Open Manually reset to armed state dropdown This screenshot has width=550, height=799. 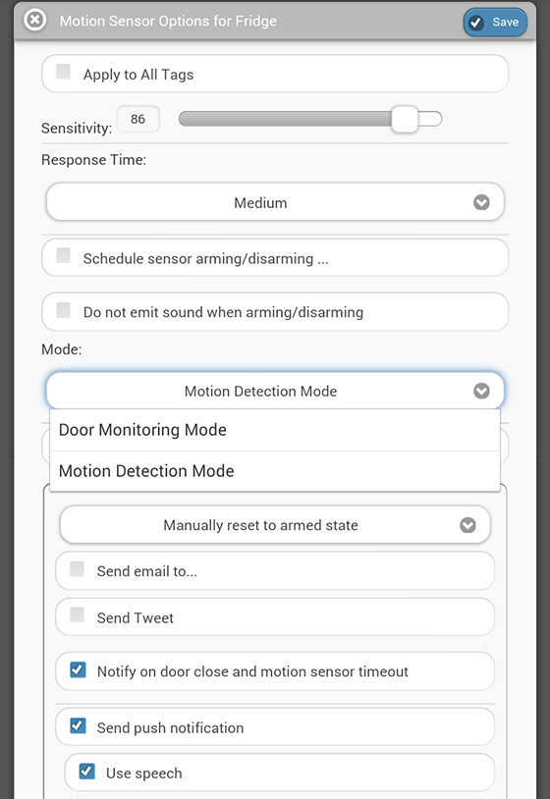[x=275, y=525]
